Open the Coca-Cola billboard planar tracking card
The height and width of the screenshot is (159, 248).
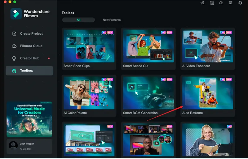[x=89, y=140]
